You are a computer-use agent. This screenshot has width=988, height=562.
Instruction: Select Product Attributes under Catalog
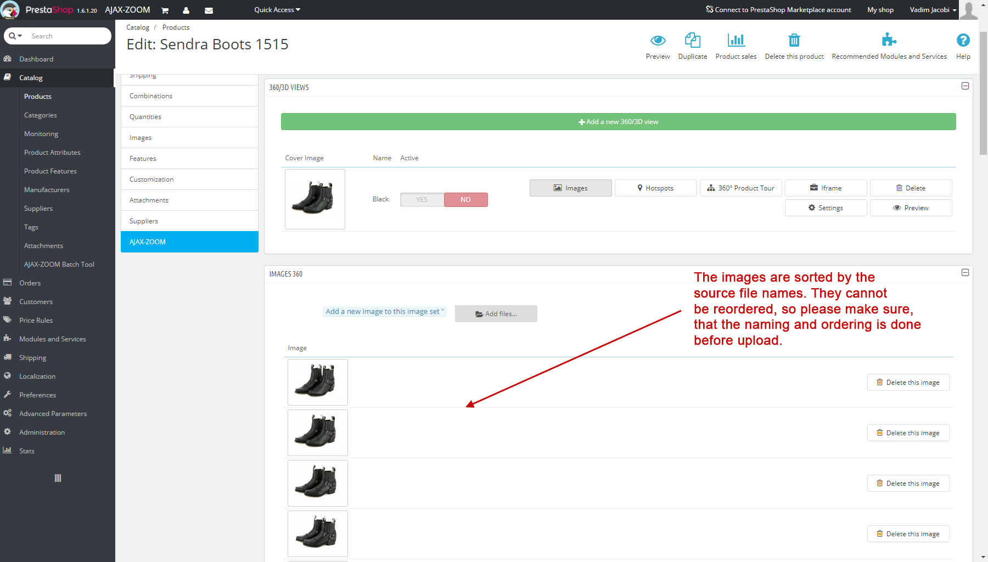[x=52, y=152]
